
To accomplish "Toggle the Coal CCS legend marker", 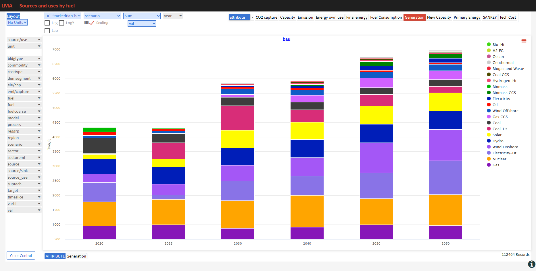I will [489, 75].
